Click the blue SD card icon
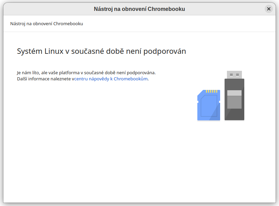Screen dimensions: 279x206 [x=209, y=105]
